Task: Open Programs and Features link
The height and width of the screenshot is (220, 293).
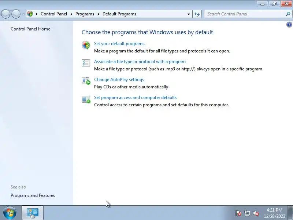Action: pos(33,195)
